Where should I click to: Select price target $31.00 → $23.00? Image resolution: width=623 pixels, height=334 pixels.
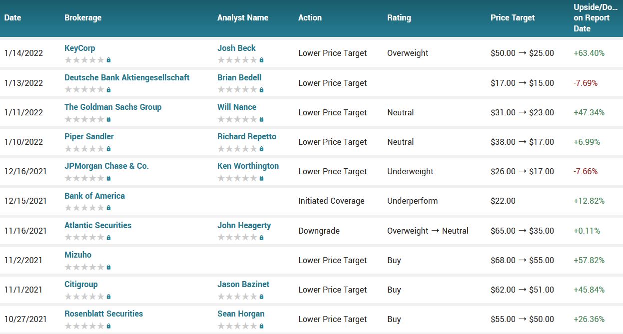coord(522,112)
